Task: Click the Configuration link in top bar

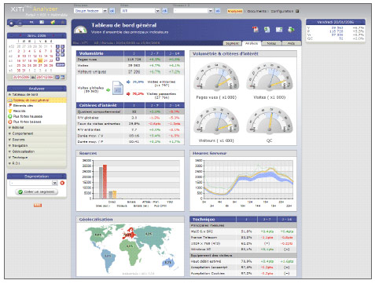Action: pos(282,11)
